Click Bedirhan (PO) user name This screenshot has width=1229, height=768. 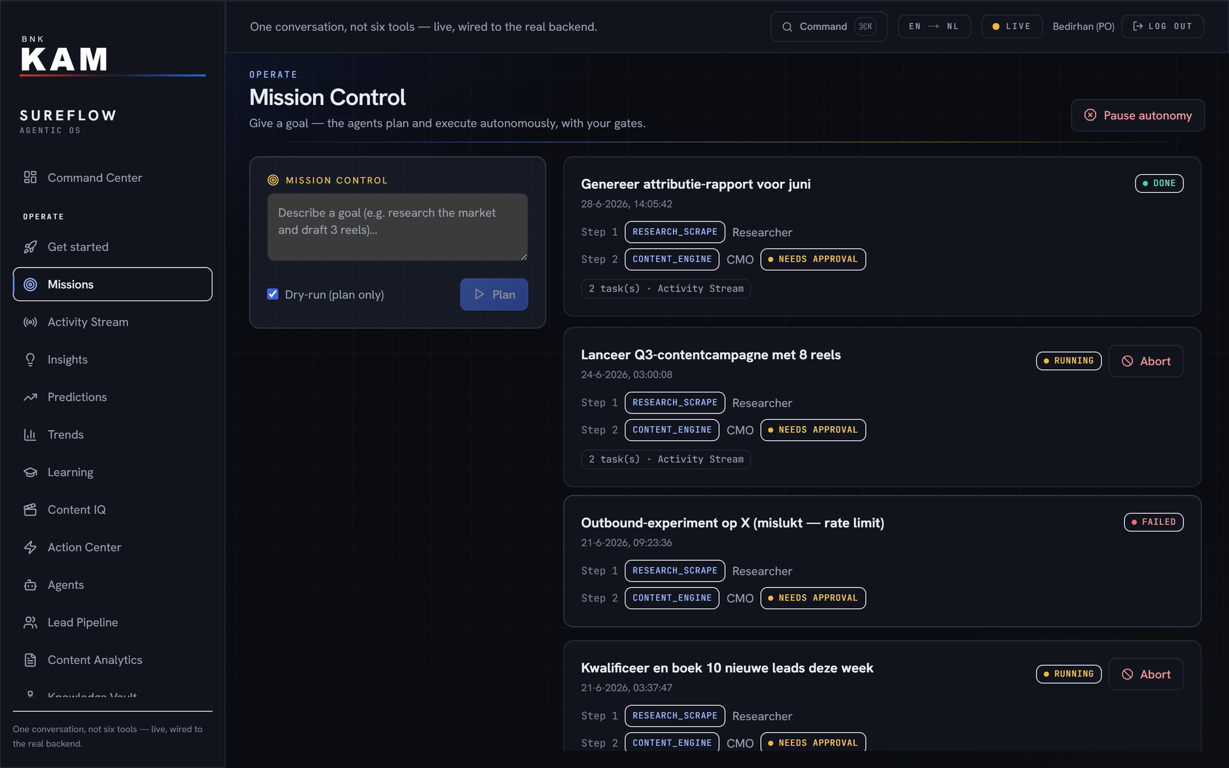[x=1083, y=26]
